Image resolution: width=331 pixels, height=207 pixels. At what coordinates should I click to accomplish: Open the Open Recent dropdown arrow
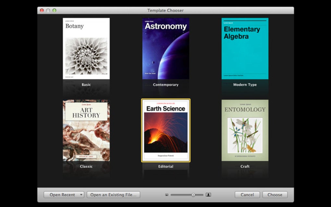pos(81,195)
